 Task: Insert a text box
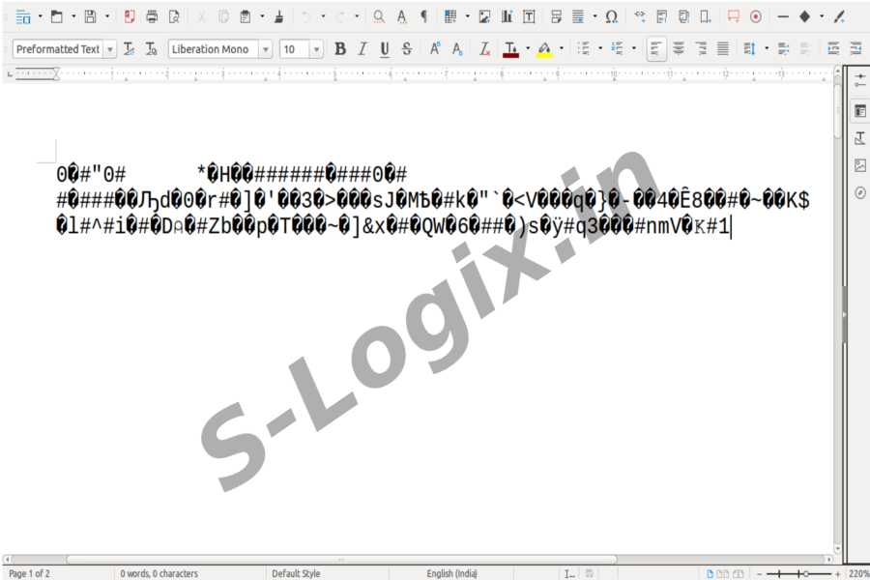[x=529, y=16]
